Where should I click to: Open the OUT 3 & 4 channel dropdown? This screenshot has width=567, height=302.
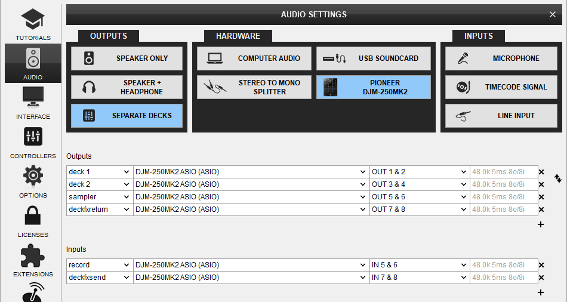click(420, 184)
